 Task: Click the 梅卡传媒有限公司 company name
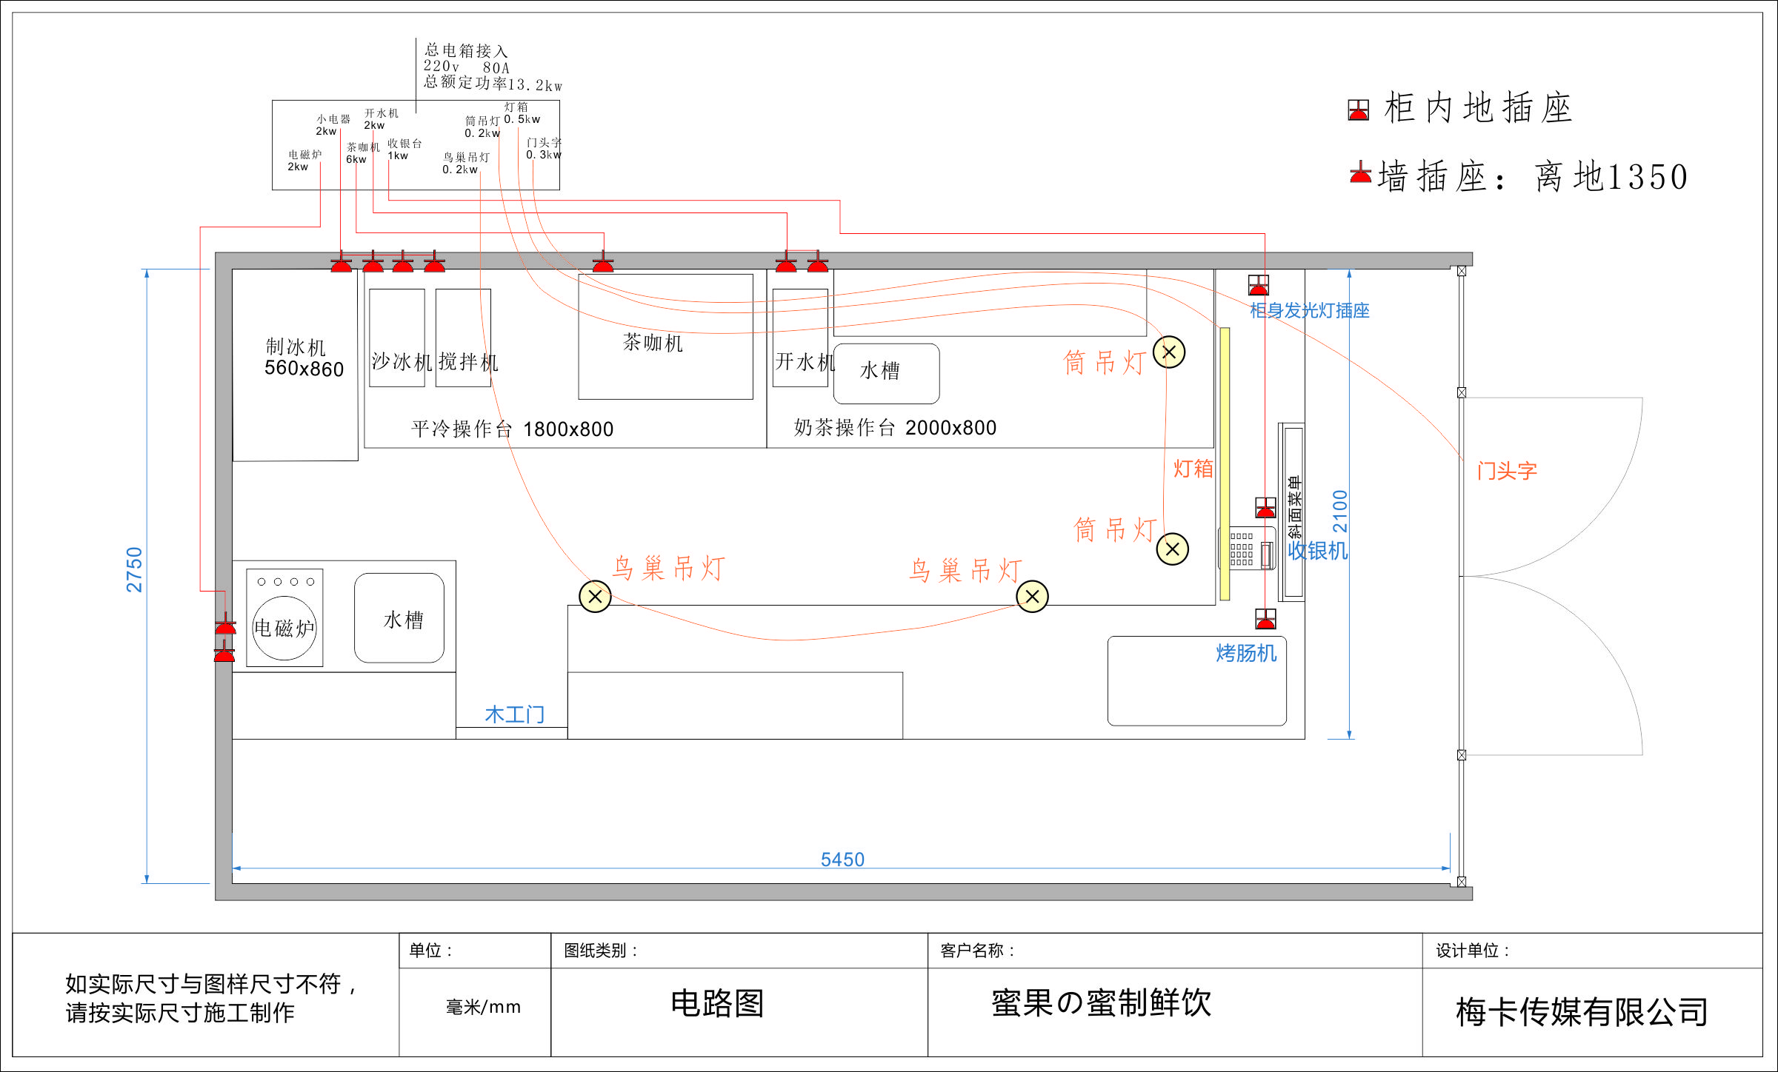[1582, 1011]
